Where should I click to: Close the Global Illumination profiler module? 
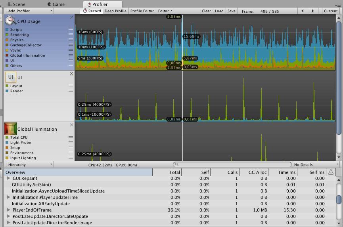pos(71,125)
